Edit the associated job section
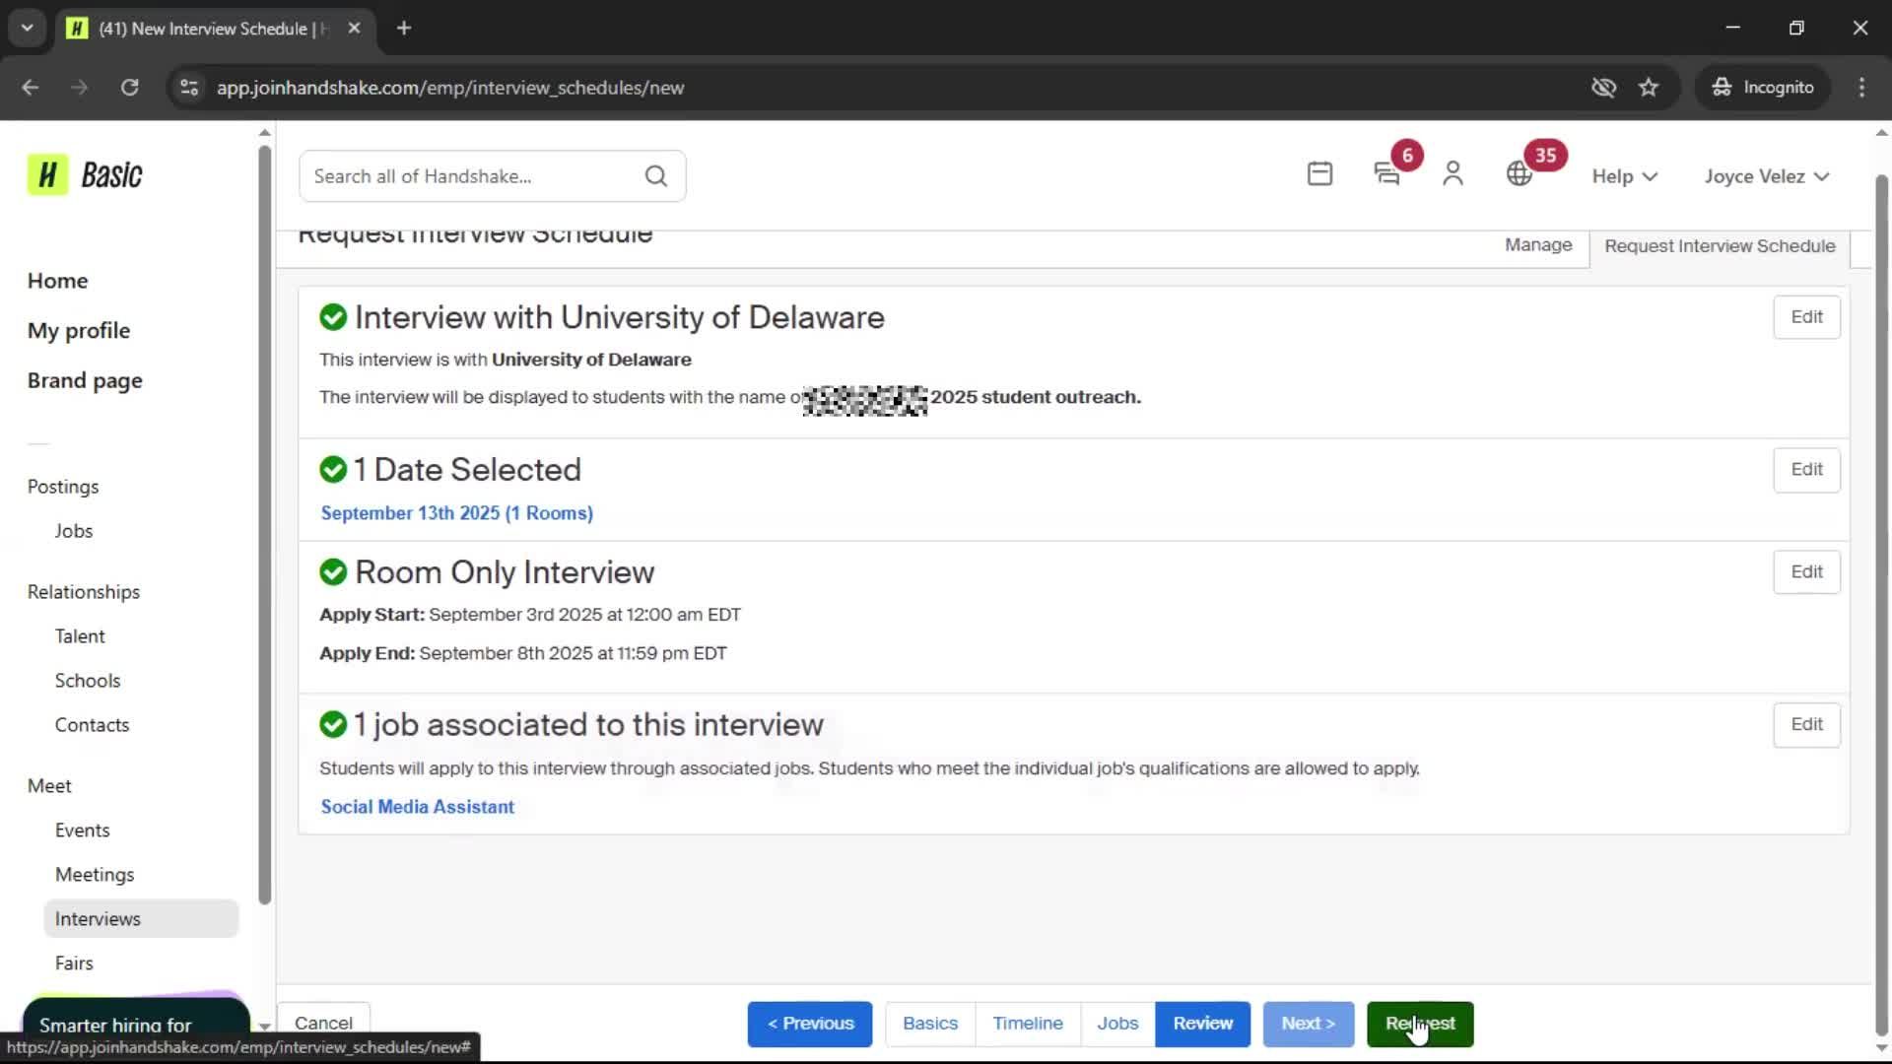This screenshot has width=1892, height=1064. click(x=1806, y=725)
